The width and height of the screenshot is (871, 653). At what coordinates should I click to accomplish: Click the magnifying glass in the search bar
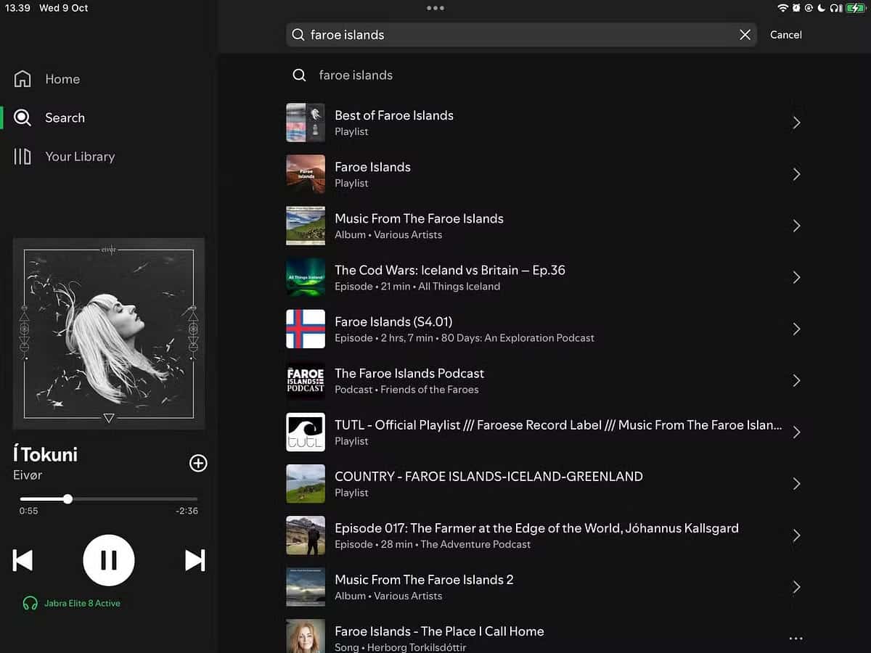click(298, 34)
